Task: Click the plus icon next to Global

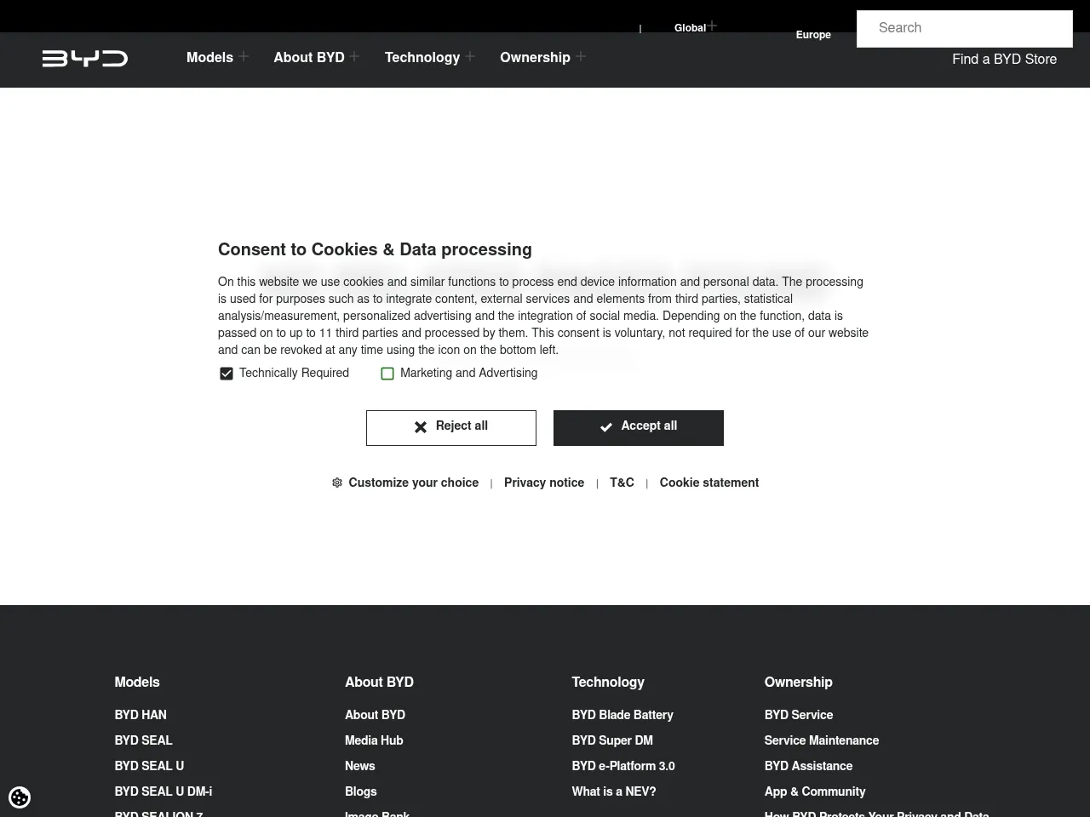Action: [713, 26]
